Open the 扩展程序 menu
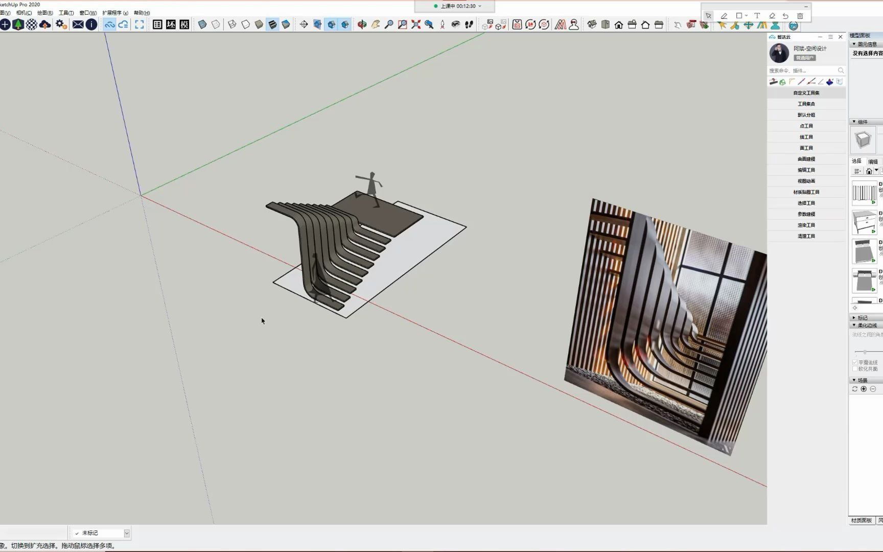The height and width of the screenshot is (552, 883). (x=115, y=13)
